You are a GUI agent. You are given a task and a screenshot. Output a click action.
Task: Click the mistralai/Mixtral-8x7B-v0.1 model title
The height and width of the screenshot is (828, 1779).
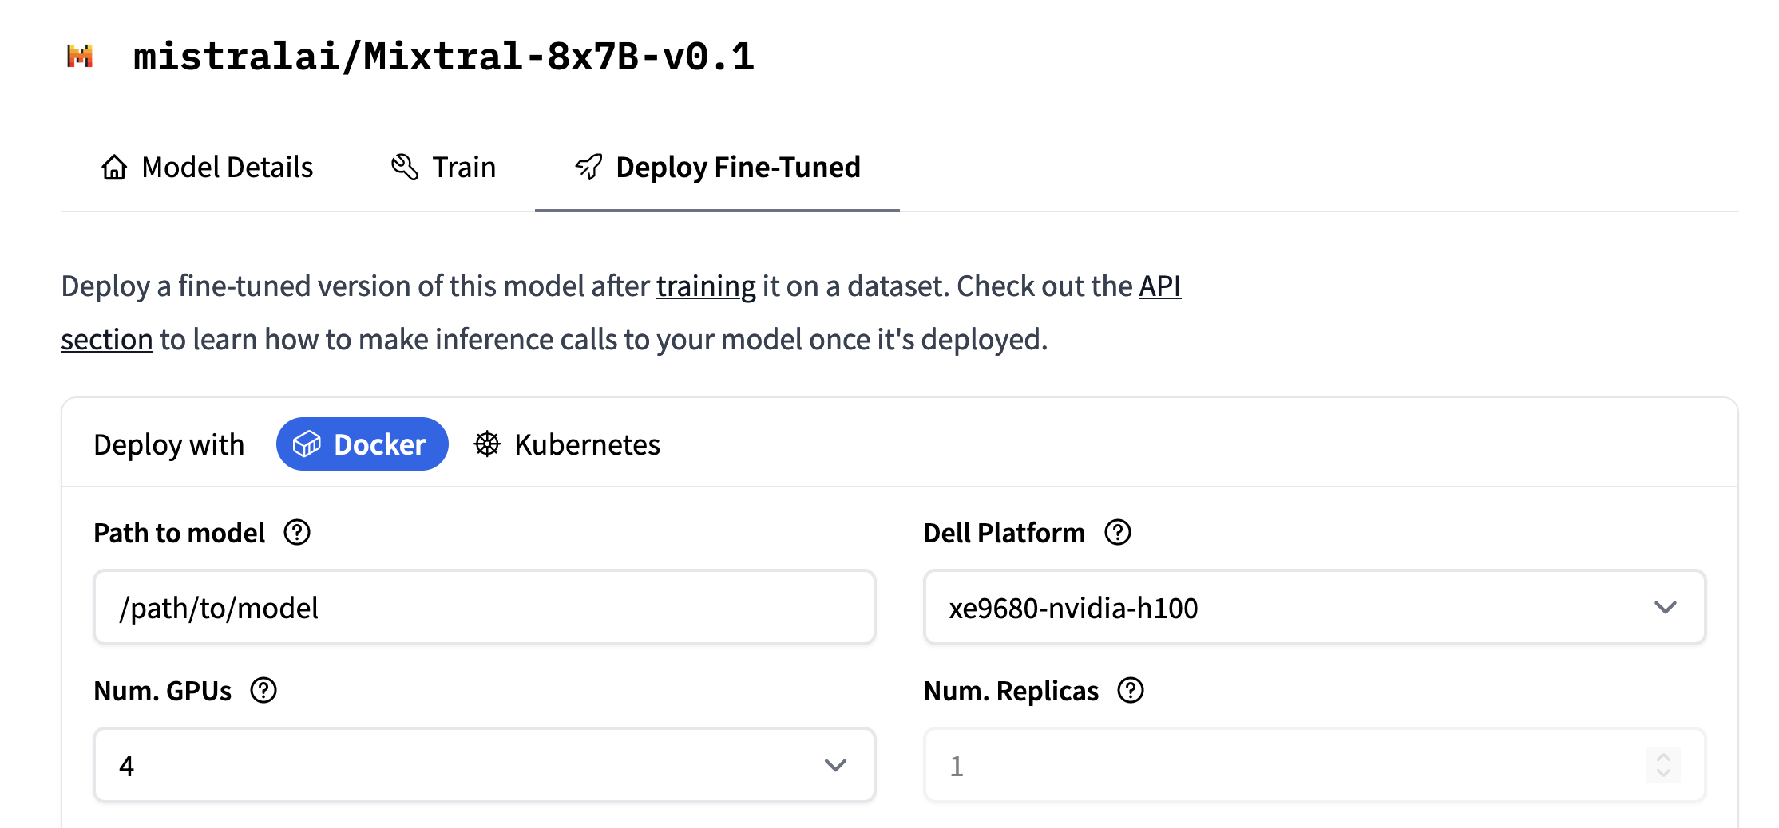444,57
